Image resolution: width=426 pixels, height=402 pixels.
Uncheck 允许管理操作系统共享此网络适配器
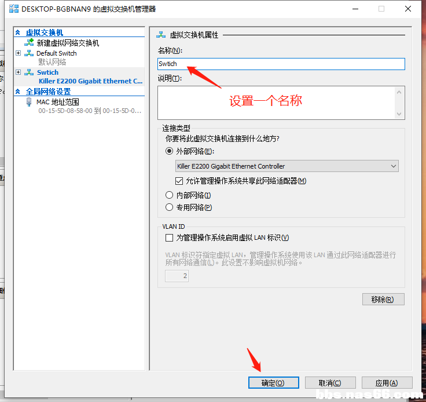pyautogui.click(x=179, y=181)
